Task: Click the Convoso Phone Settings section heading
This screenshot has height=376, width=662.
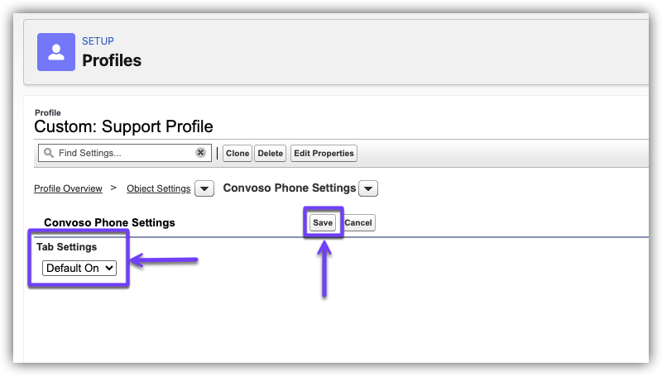Action: 109,223
